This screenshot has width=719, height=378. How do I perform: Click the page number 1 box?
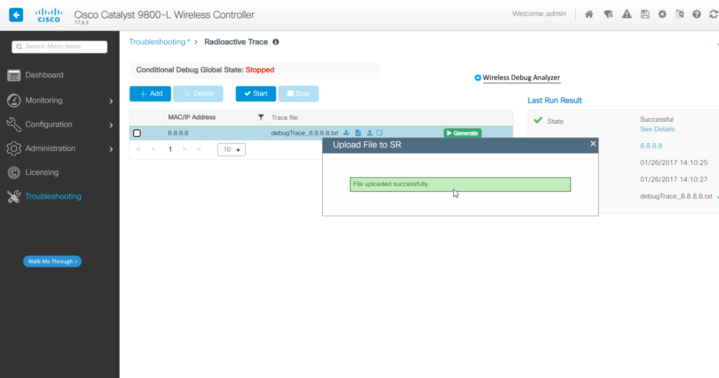point(170,149)
